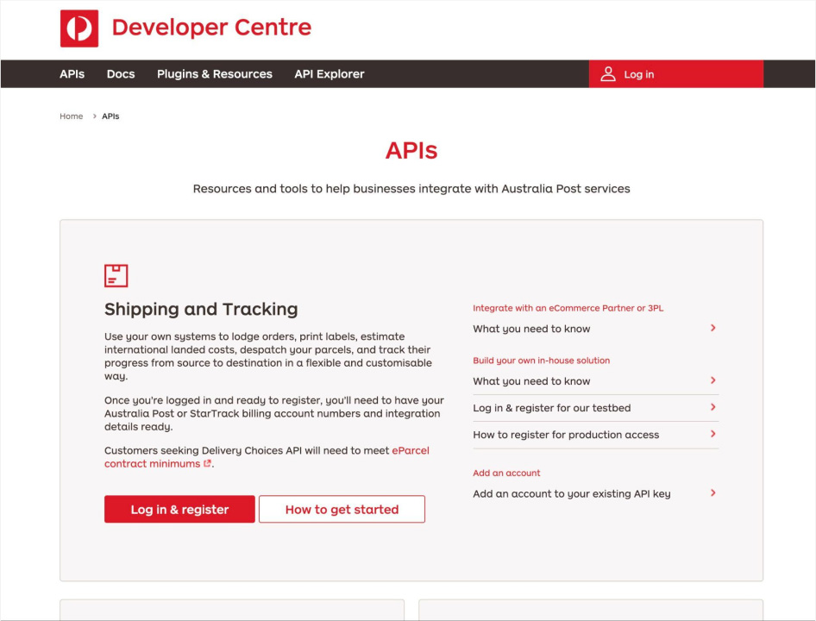Click the red APIs page heading
The image size is (816, 621).
(411, 150)
